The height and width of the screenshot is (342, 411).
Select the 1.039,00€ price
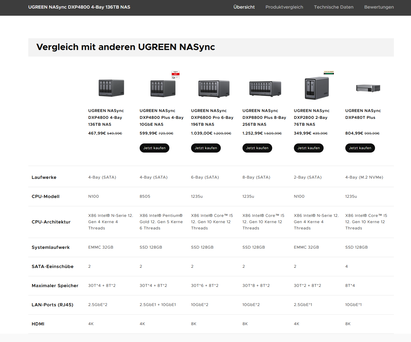(x=202, y=133)
